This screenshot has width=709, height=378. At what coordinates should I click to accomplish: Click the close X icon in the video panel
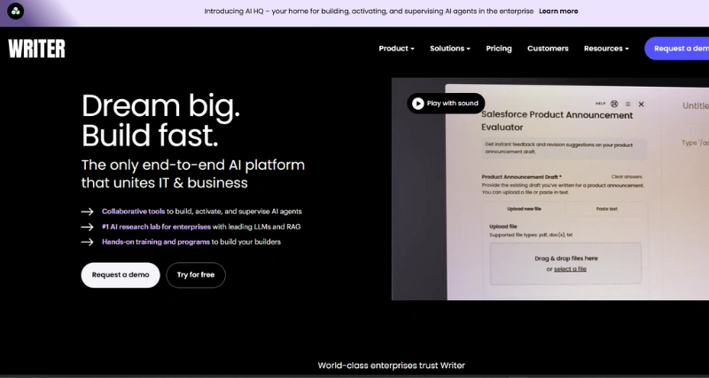pos(641,104)
